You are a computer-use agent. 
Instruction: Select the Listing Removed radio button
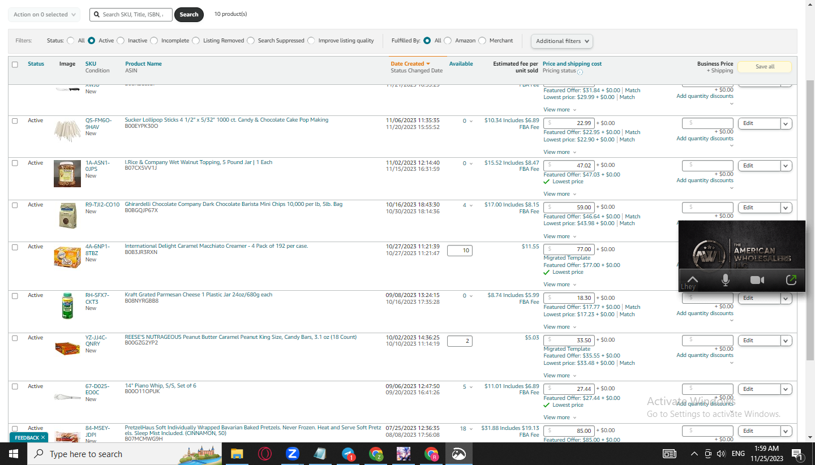pos(196,41)
